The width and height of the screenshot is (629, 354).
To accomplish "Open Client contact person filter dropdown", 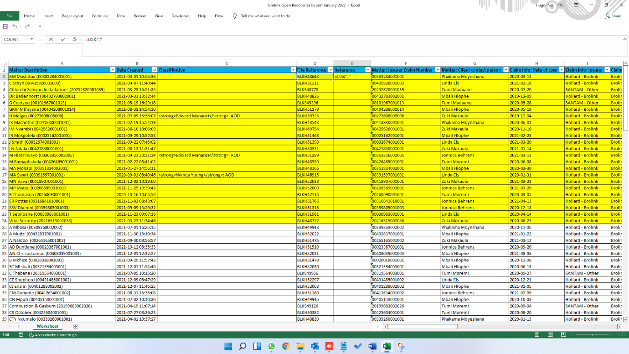I will 505,70.
